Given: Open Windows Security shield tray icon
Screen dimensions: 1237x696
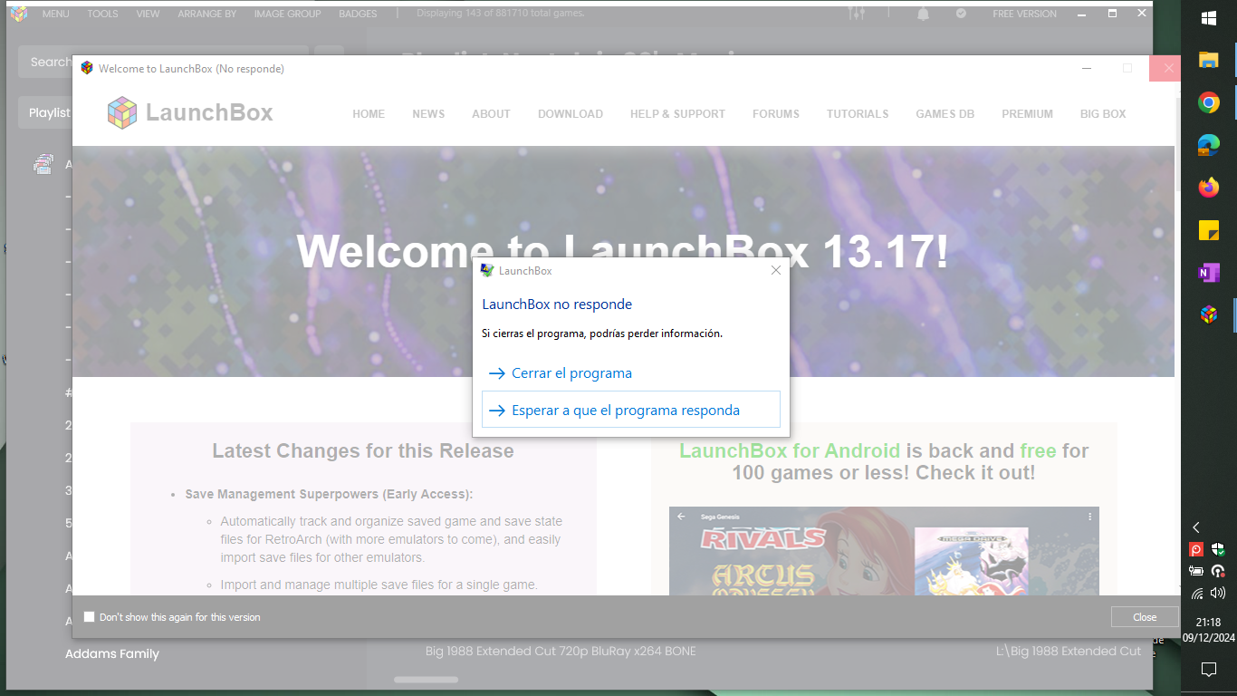Looking at the screenshot, I should pyautogui.click(x=1218, y=549).
